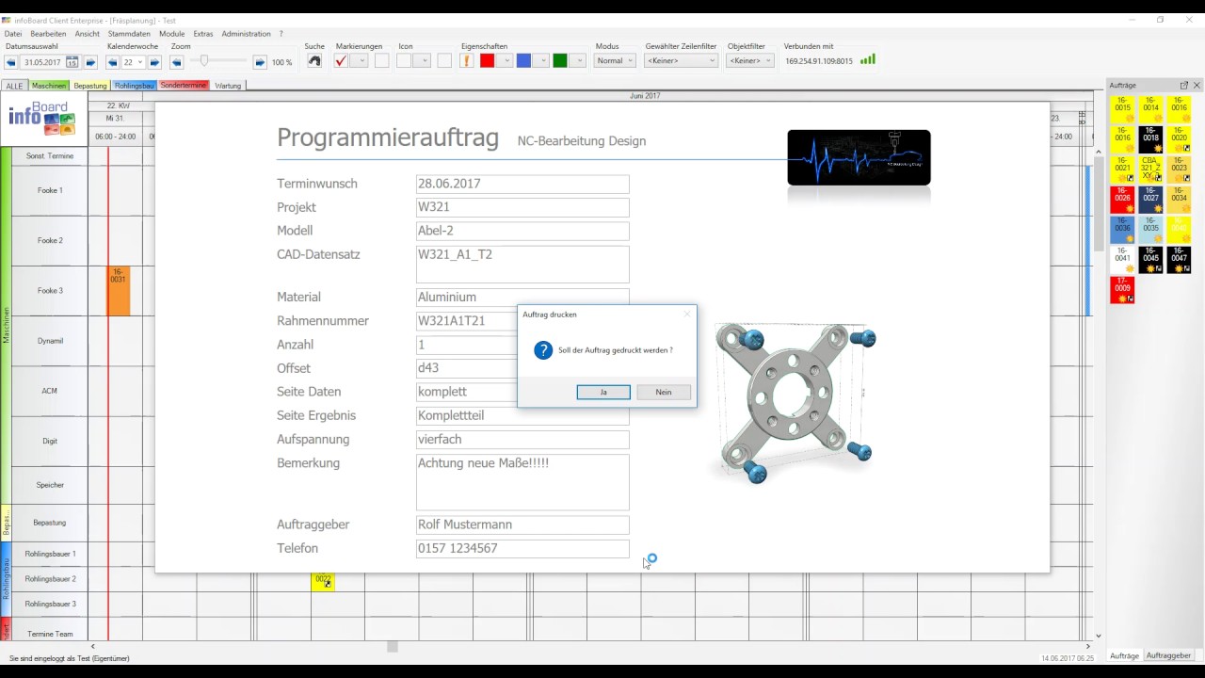Click the red Eigenschaften color swatch
This screenshot has width=1205, height=678.
click(x=487, y=61)
